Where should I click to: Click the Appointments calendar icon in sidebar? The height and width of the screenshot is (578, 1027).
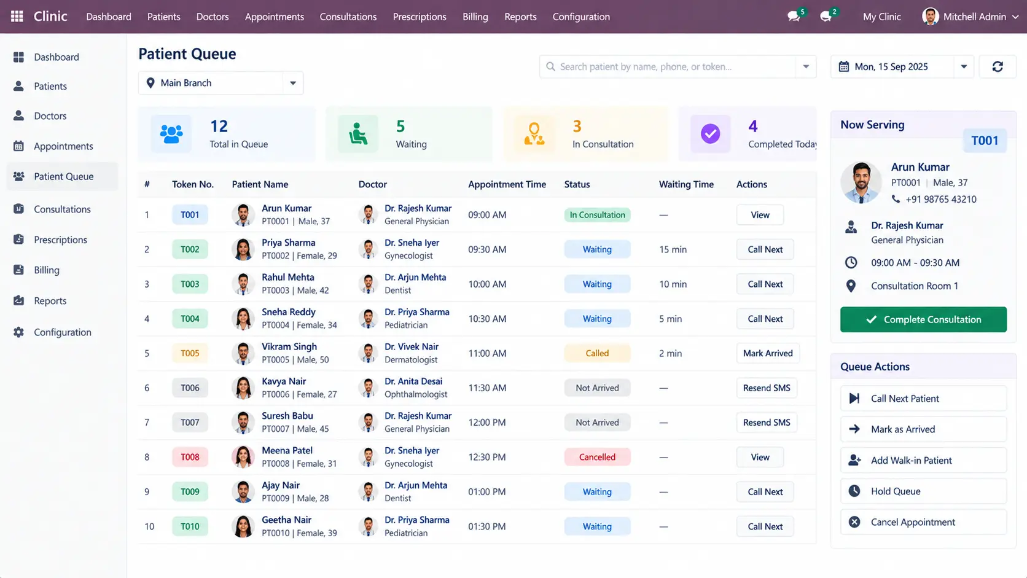click(19, 146)
